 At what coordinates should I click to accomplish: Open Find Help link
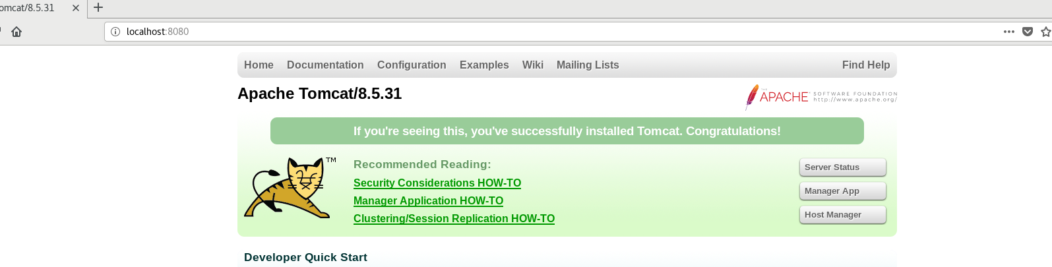point(866,65)
